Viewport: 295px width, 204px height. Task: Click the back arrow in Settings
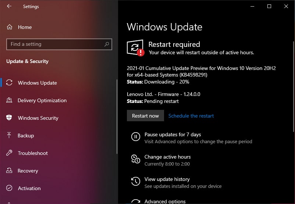click(x=9, y=6)
